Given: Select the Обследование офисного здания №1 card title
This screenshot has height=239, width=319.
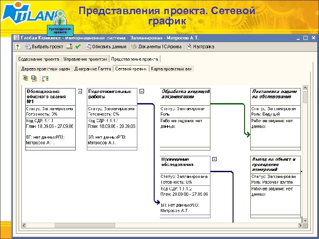Looking at the screenshot, I should [46, 96].
